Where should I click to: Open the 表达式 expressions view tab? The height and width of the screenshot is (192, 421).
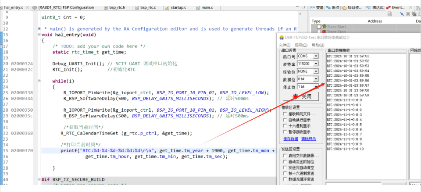375,7
